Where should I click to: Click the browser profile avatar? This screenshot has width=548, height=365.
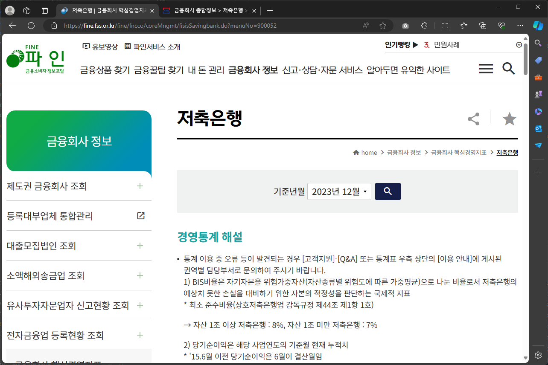click(x=9, y=11)
